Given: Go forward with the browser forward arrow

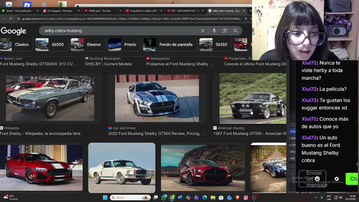Looking at the screenshot, I should [x=3, y=19].
